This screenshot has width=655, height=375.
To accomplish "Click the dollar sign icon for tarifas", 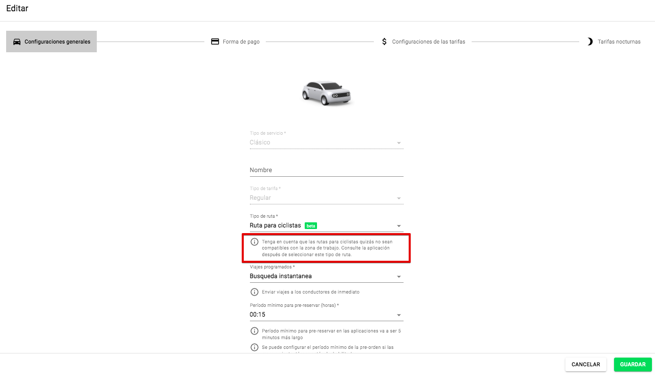I will point(385,41).
